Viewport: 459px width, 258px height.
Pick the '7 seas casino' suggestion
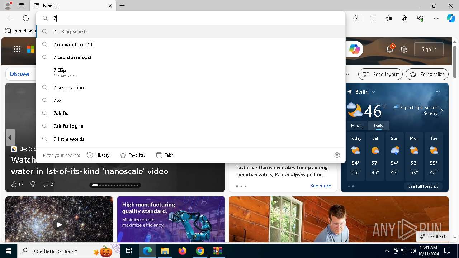[190, 87]
